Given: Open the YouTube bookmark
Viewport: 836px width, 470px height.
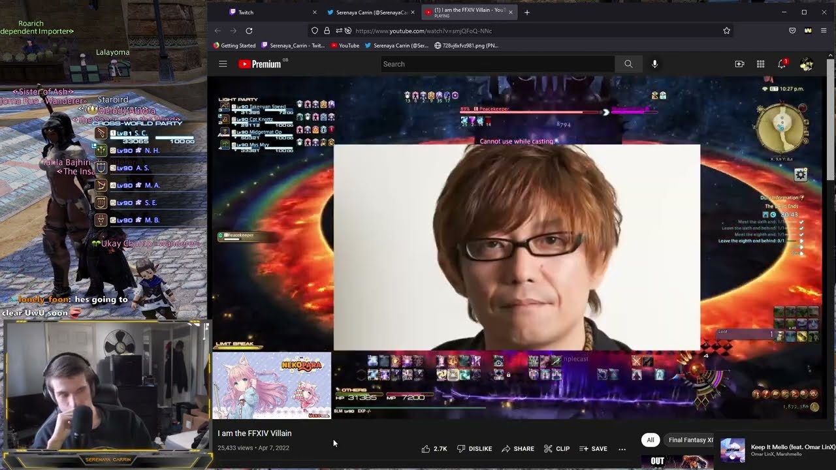Looking at the screenshot, I should point(345,46).
